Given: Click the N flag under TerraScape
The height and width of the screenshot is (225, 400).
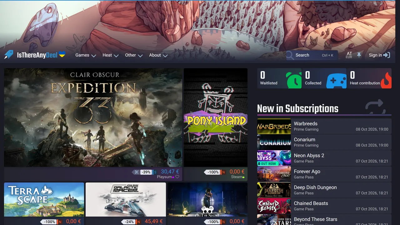Looking at the screenshot, I should pos(60,222).
